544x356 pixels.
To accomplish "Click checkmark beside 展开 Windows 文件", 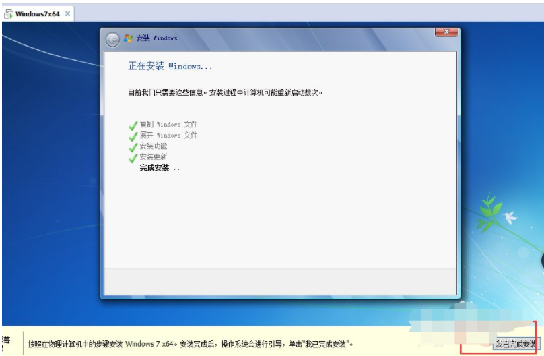I will tap(133, 136).
